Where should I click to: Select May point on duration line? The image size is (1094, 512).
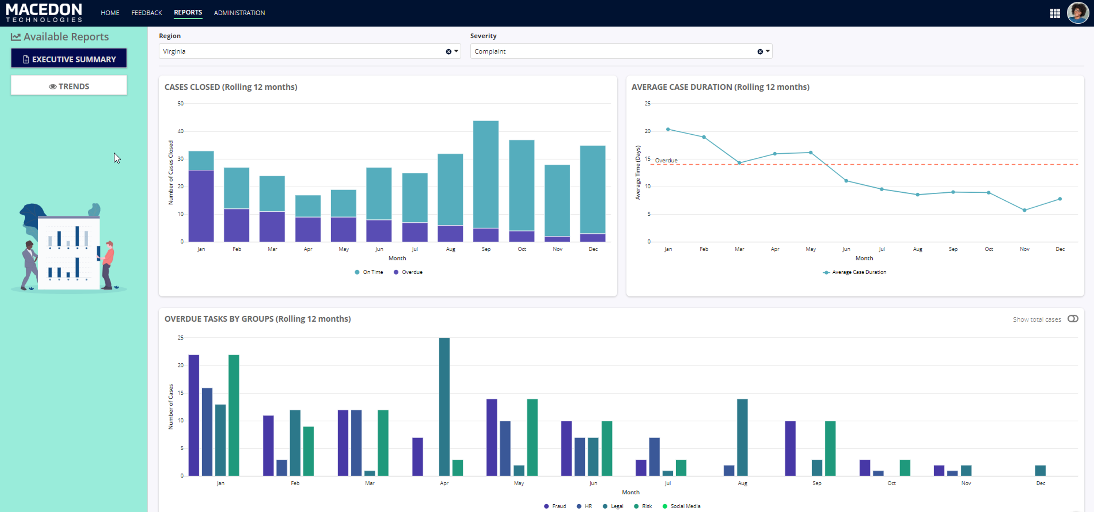coord(810,153)
